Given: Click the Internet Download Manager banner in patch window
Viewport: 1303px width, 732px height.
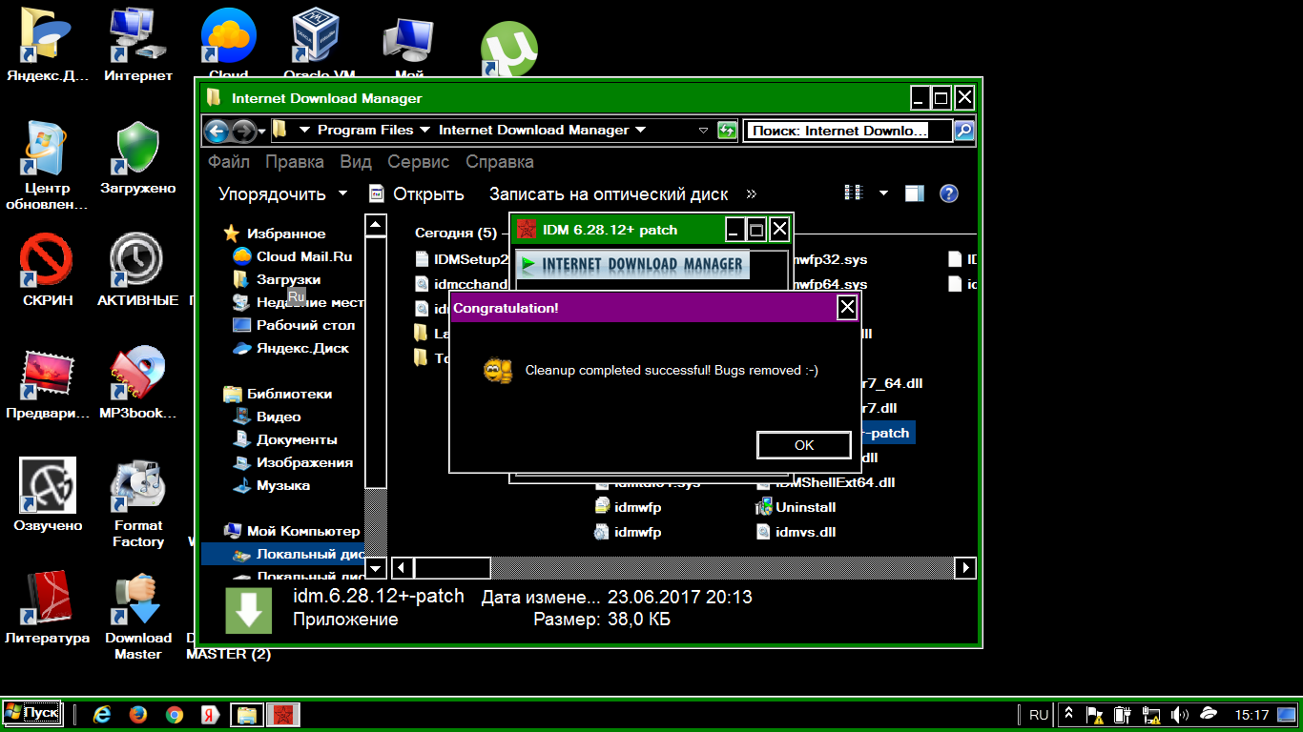Looking at the screenshot, I should tap(632, 264).
